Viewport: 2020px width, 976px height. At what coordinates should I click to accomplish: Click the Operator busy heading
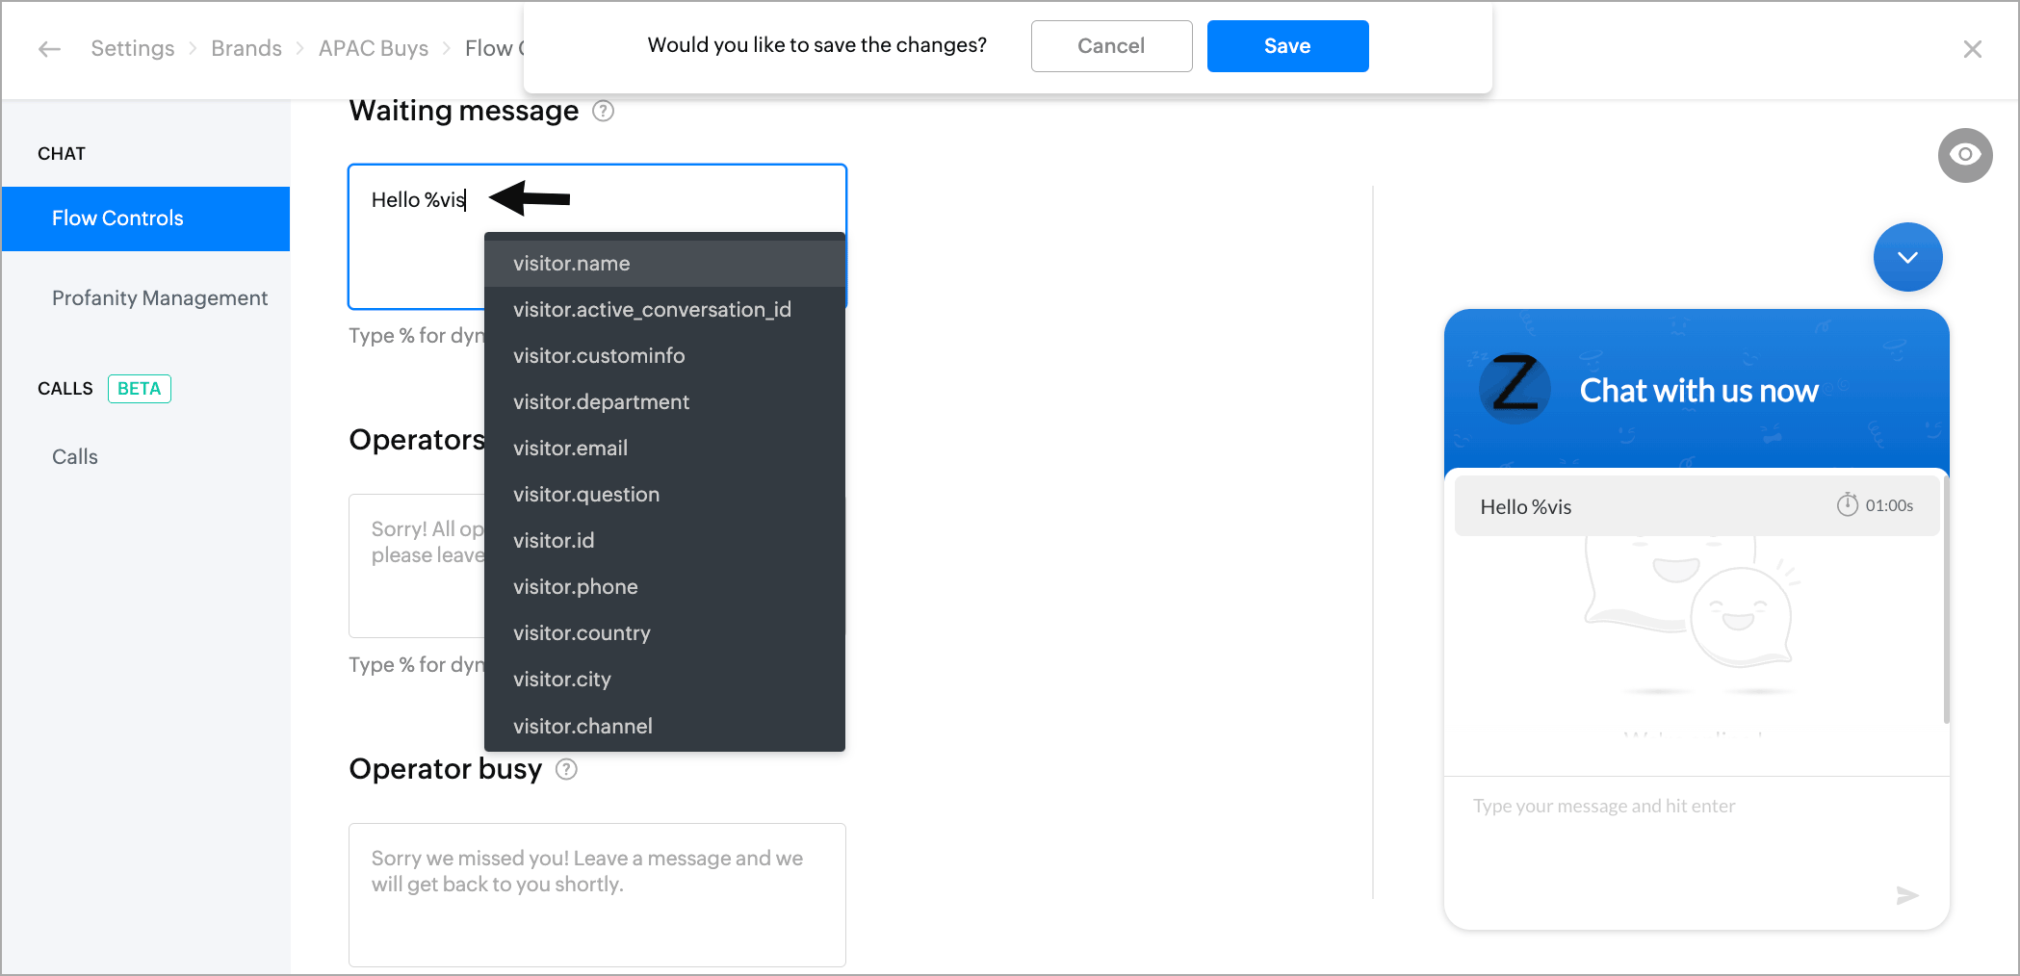(446, 769)
